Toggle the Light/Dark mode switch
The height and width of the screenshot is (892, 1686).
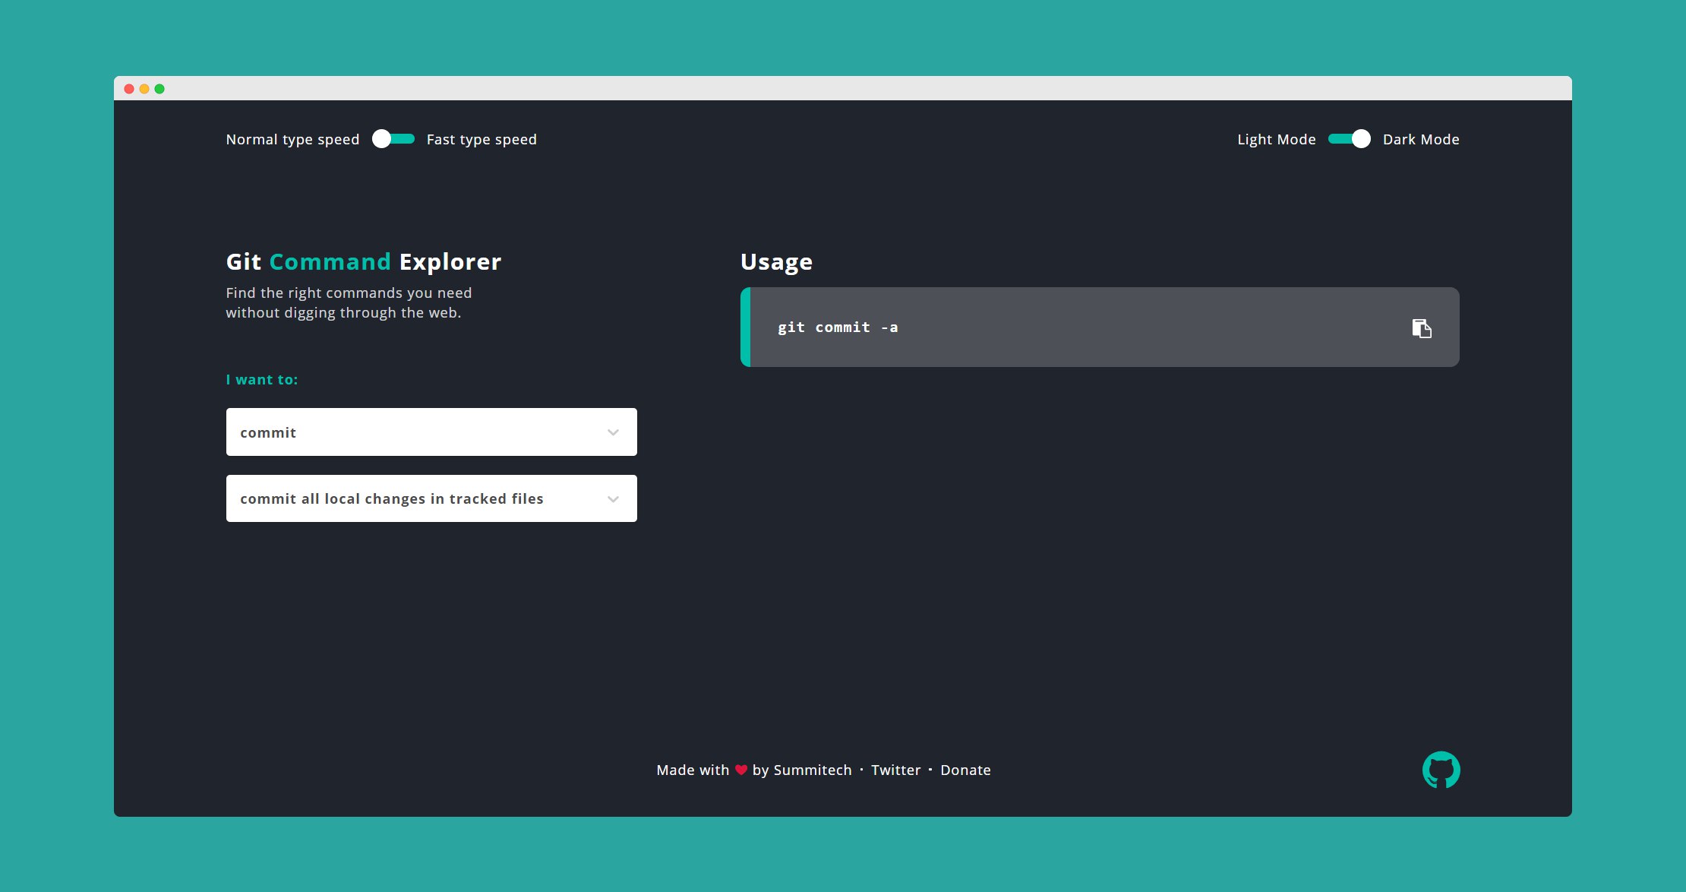pyautogui.click(x=1350, y=139)
